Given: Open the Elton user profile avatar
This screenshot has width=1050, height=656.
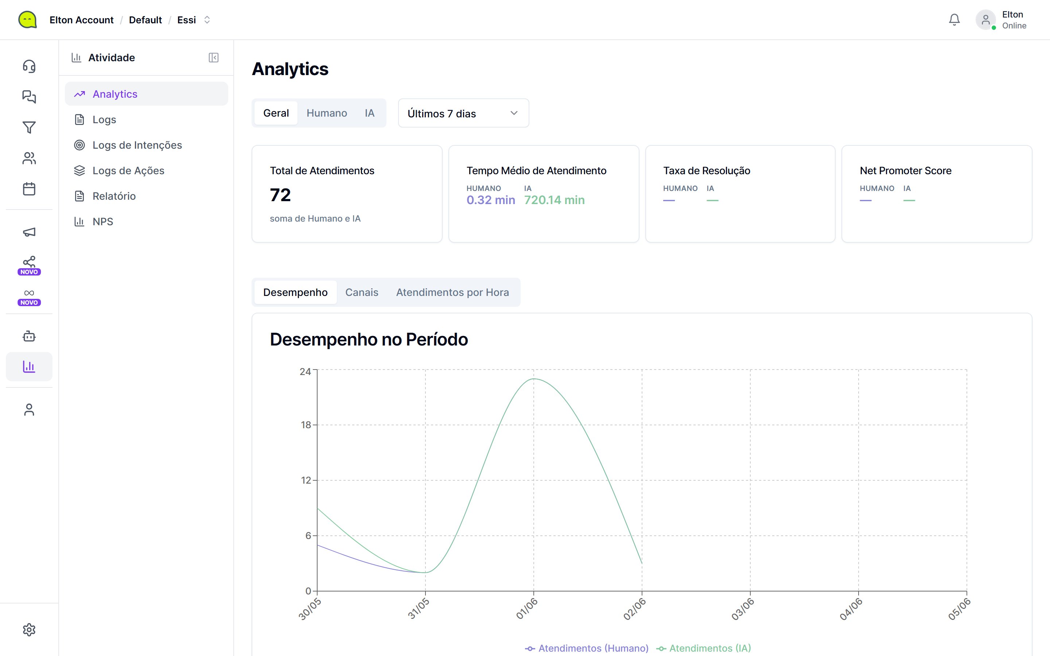Looking at the screenshot, I should coord(985,20).
